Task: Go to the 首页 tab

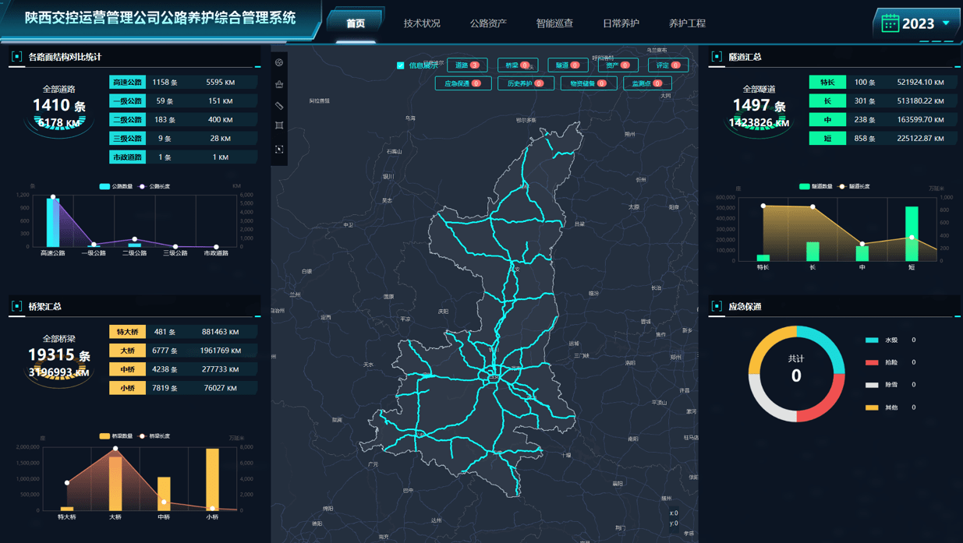Action: pos(356,23)
